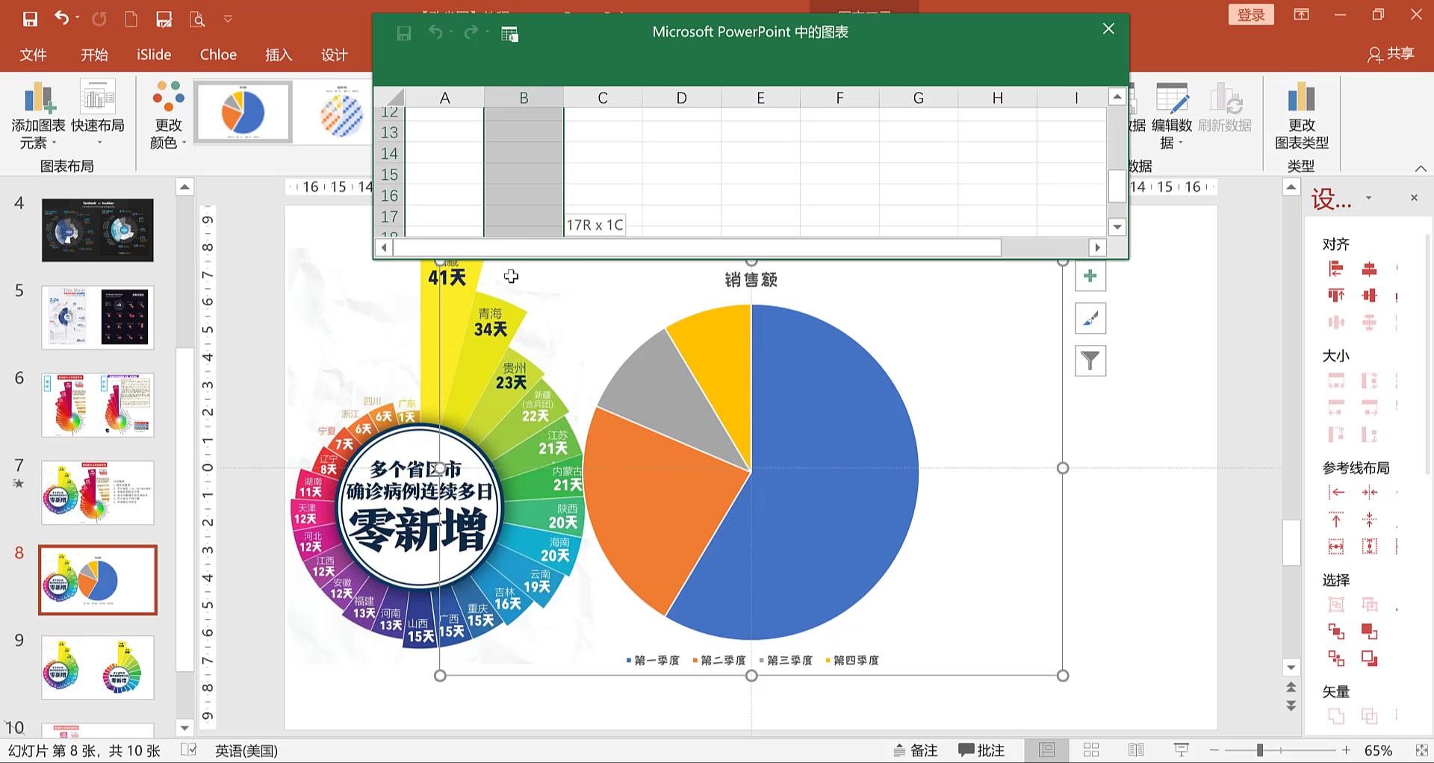
Task: Open print preview icon in quick access toolbar
Action: (x=197, y=19)
